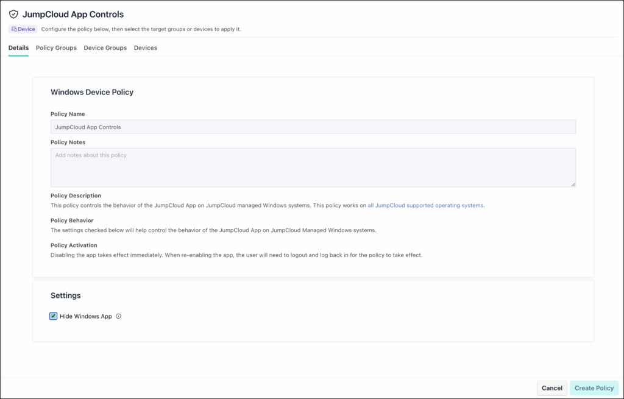Click the Cancel button
This screenshot has height=399, width=624.
pyautogui.click(x=551, y=388)
